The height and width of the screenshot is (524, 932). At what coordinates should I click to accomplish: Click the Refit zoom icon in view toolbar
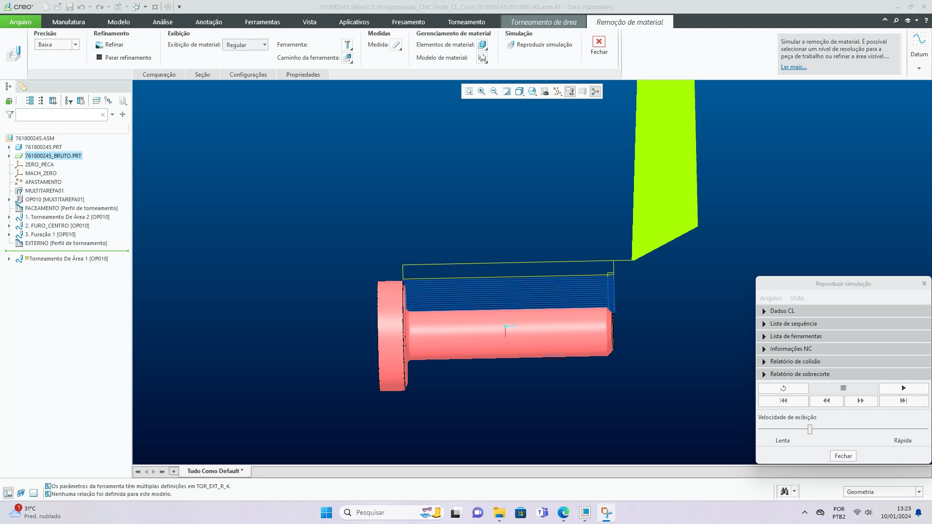coord(469,91)
